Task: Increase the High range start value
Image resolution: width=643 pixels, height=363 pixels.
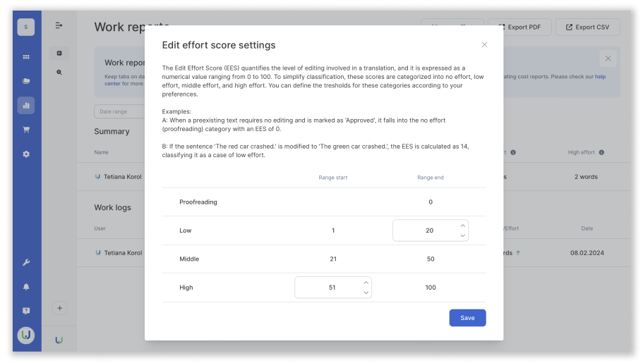Action: [x=366, y=283]
